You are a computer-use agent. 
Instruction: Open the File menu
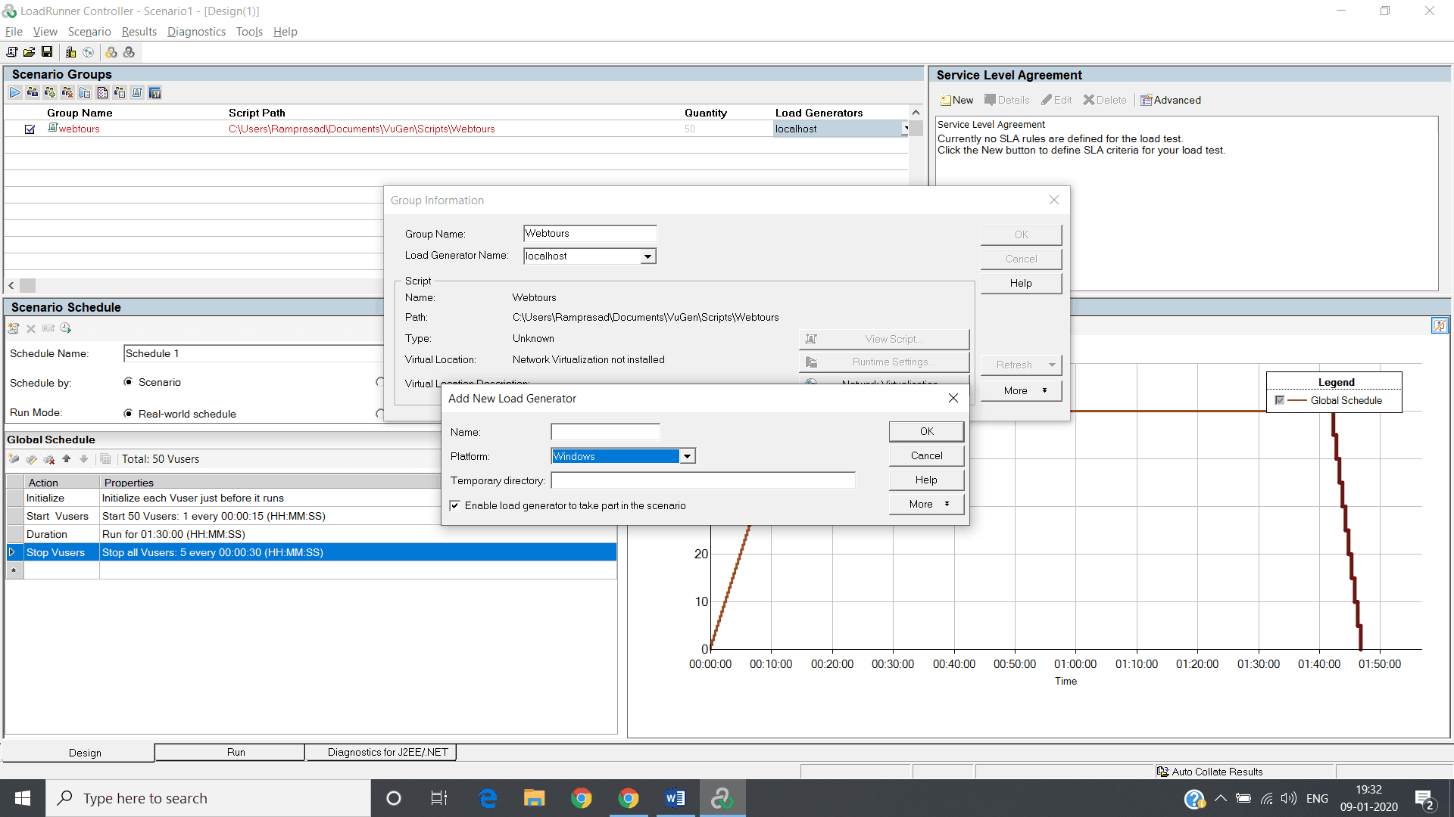(14, 32)
